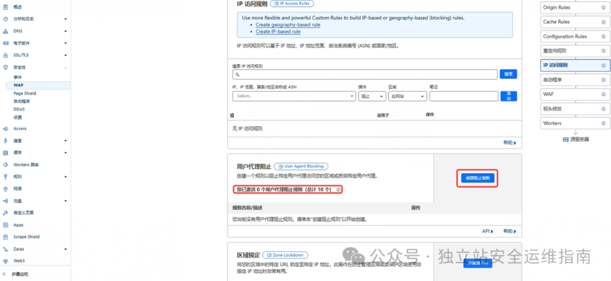611x281 pixels.
Task: Click the info icon beside 重定向规则
Action: click(604, 51)
